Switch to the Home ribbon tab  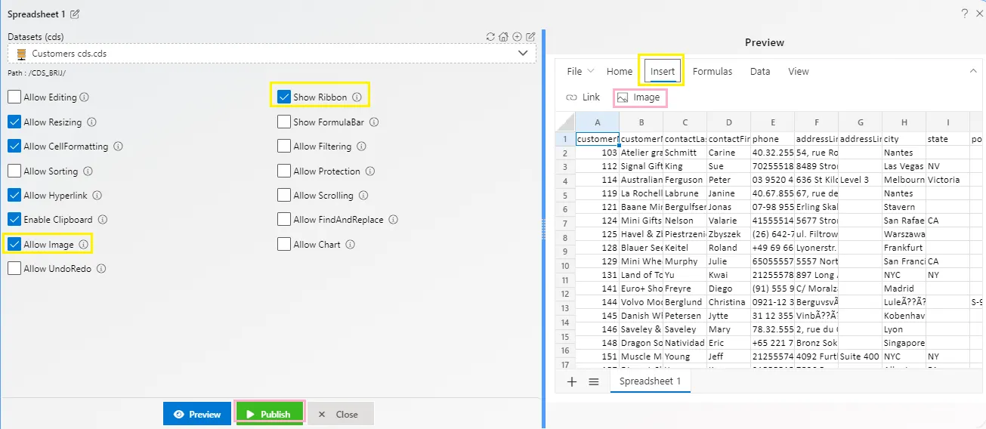[620, 72]
